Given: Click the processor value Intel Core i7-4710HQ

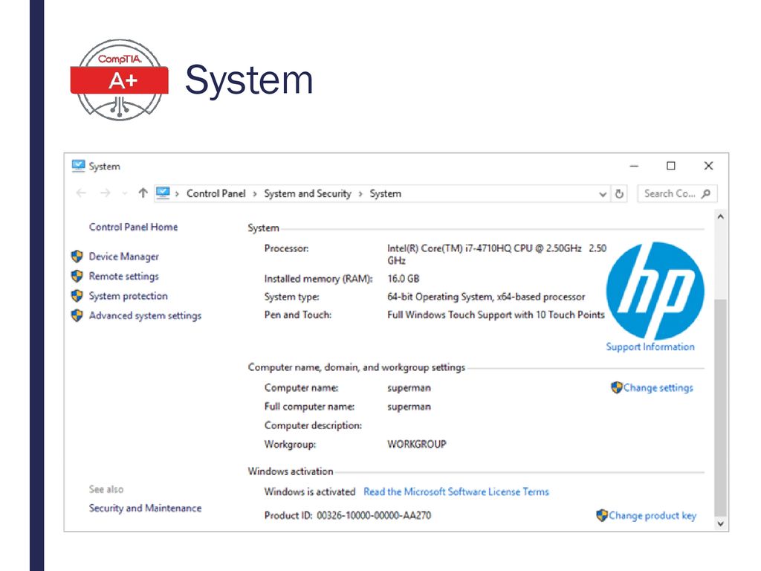Looking at the screenshot, I should [x=496, y=254].
